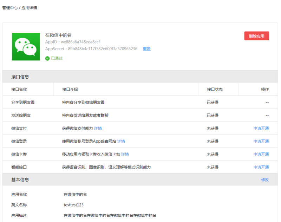Open 详情 link in 微信支付 row
The width and height of the screenshot is (281, 222).
click(x=98, y=128)
